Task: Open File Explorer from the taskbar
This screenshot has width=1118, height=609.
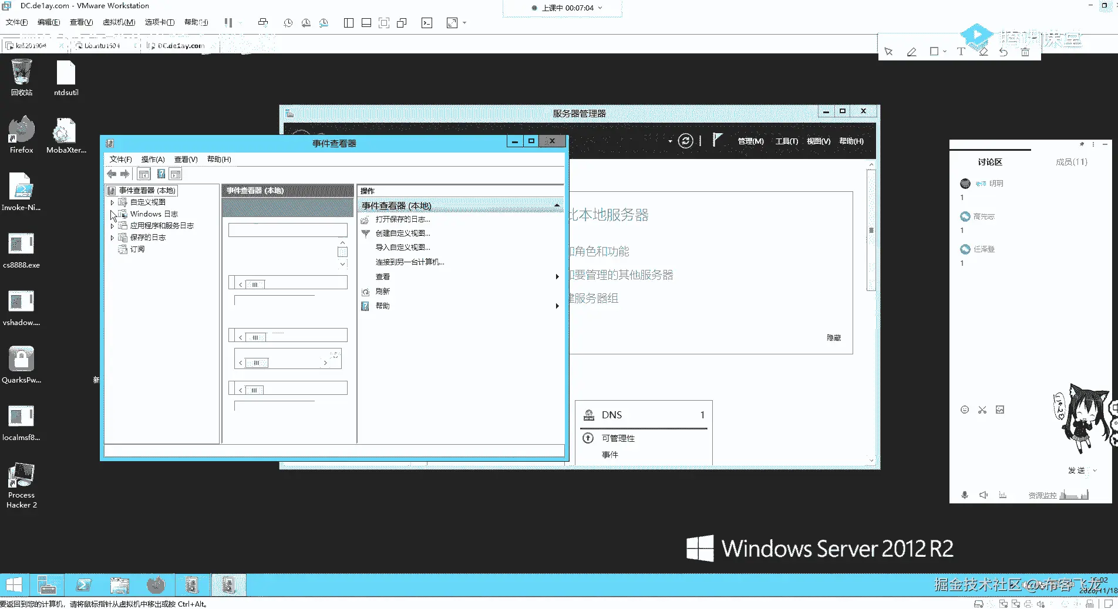Action: pos(120,585)
